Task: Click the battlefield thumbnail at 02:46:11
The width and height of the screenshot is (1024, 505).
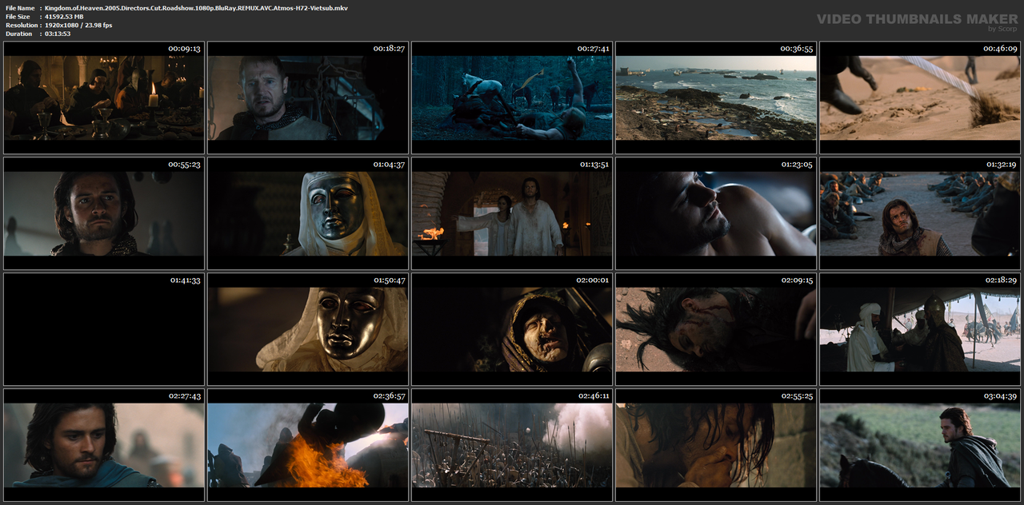Action: coord(512,445)
